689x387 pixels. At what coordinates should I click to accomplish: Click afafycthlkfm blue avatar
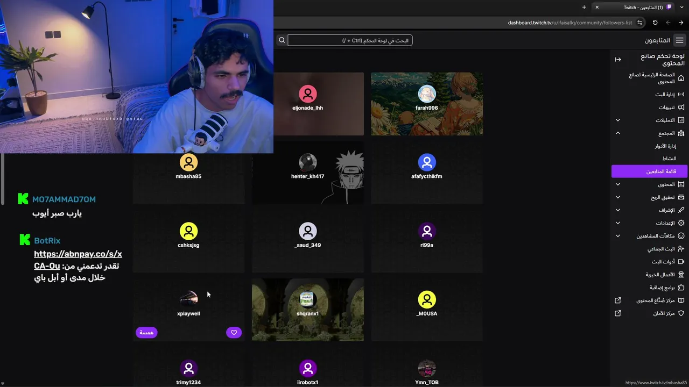point(427,162)
